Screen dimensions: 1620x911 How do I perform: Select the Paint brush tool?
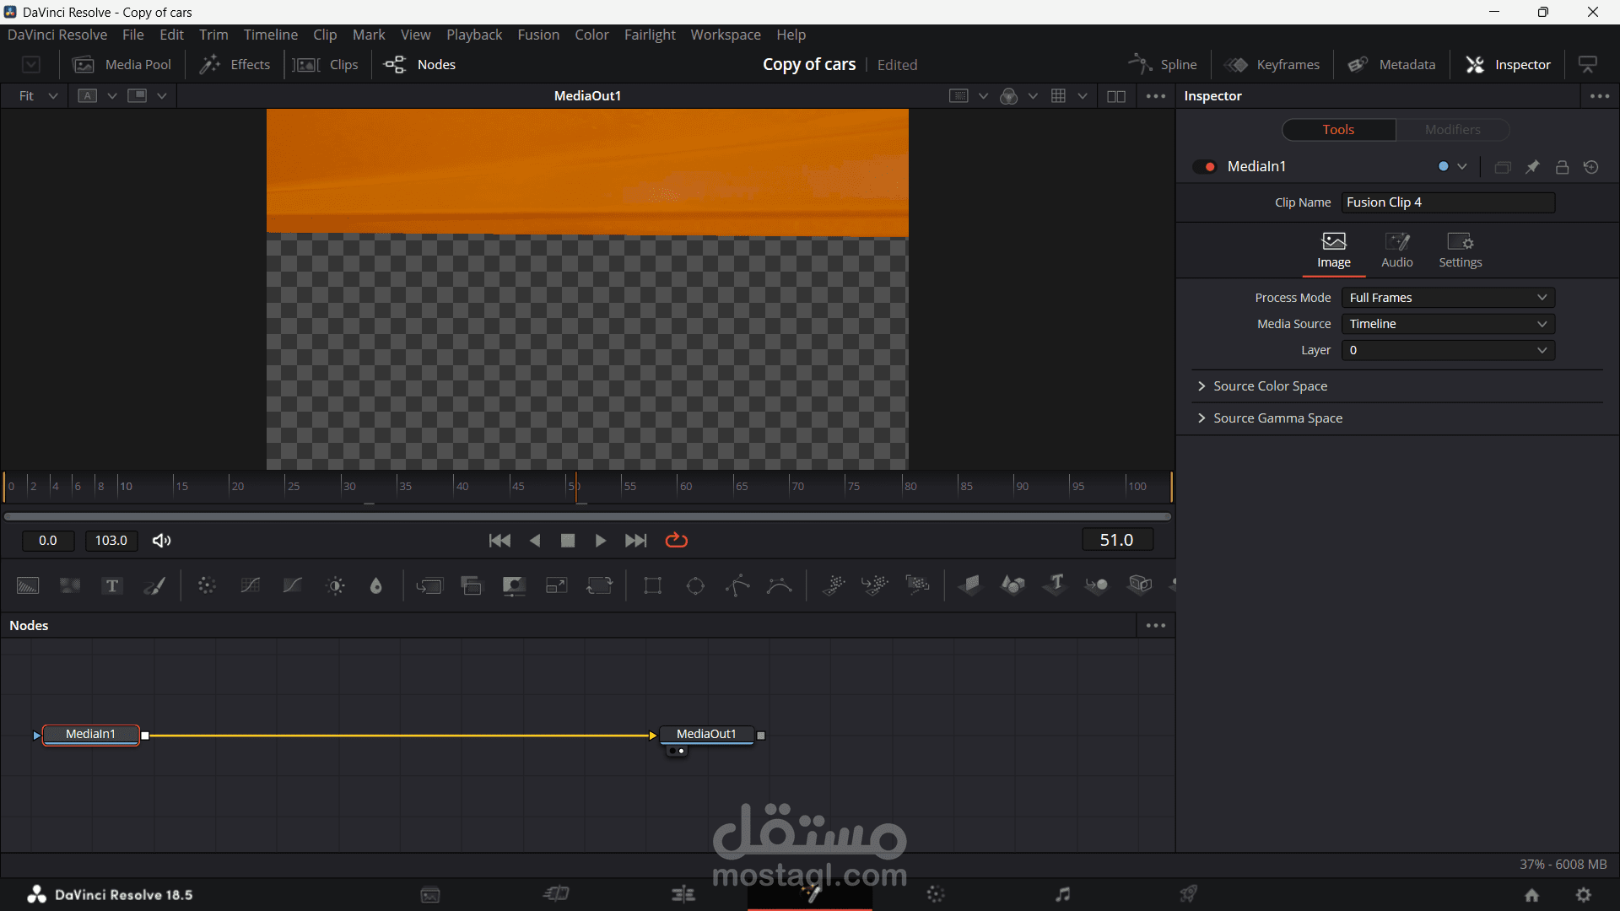(154, 586)
